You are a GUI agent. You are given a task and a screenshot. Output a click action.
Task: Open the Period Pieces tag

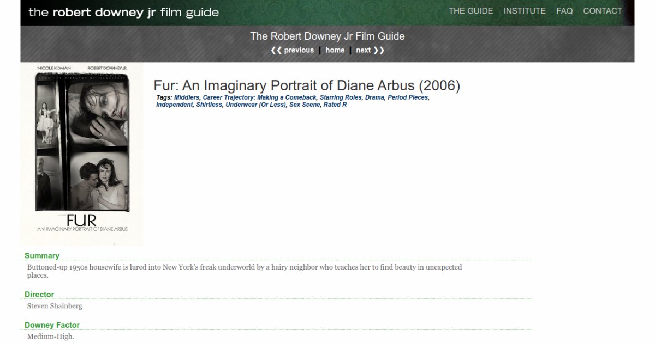coord(408,97)
